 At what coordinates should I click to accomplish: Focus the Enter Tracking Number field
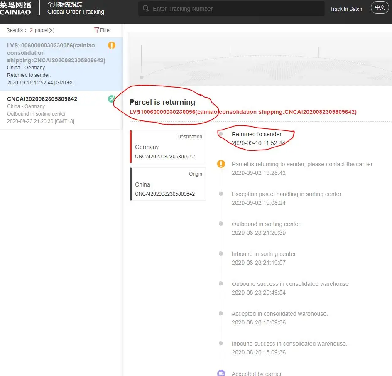231,9
